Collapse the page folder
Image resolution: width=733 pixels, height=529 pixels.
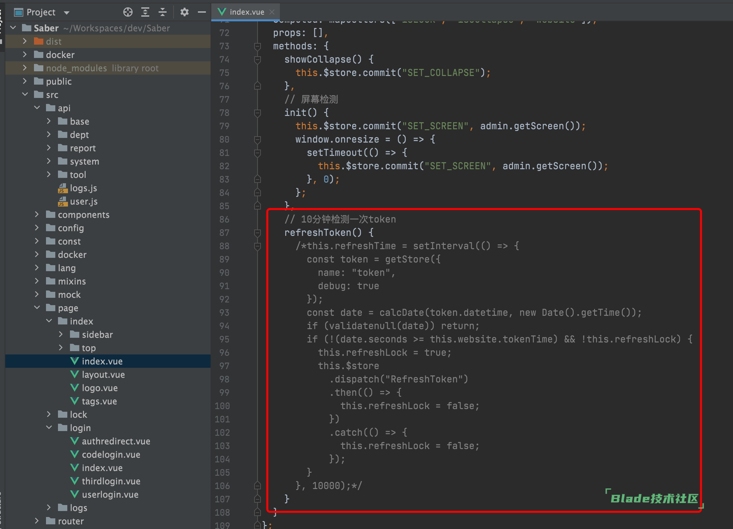click(x=37, y=307)
